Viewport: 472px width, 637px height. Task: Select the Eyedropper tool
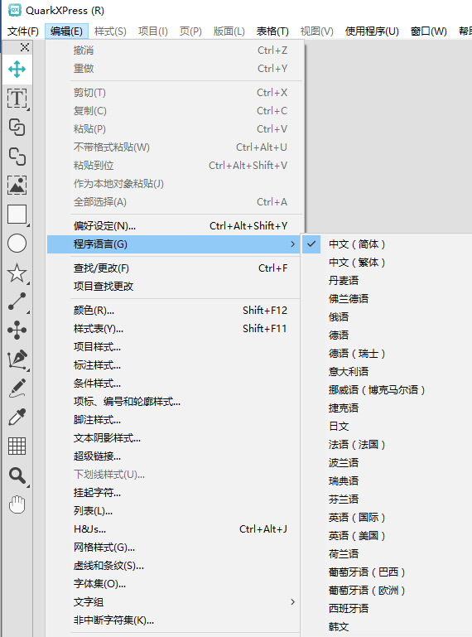tap(17, 417)
